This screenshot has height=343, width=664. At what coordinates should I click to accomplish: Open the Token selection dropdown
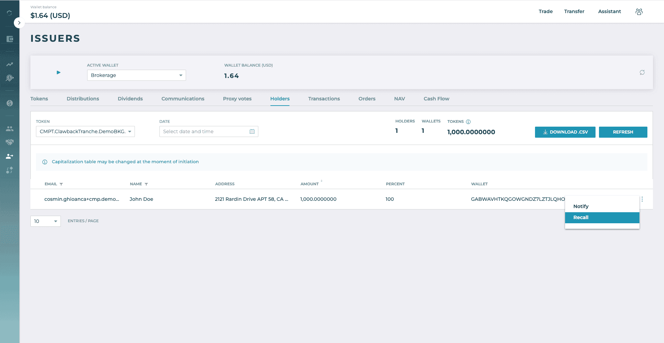point(85,131)
